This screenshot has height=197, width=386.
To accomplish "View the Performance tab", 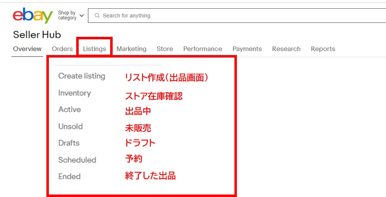I will click(x=203, y=49).
